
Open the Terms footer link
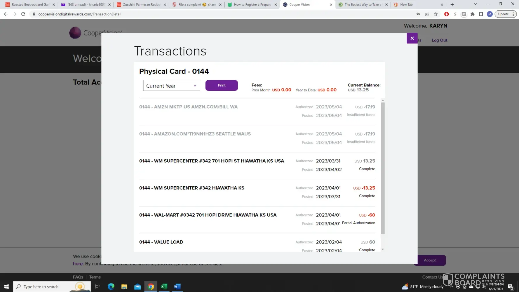point(95,277)
